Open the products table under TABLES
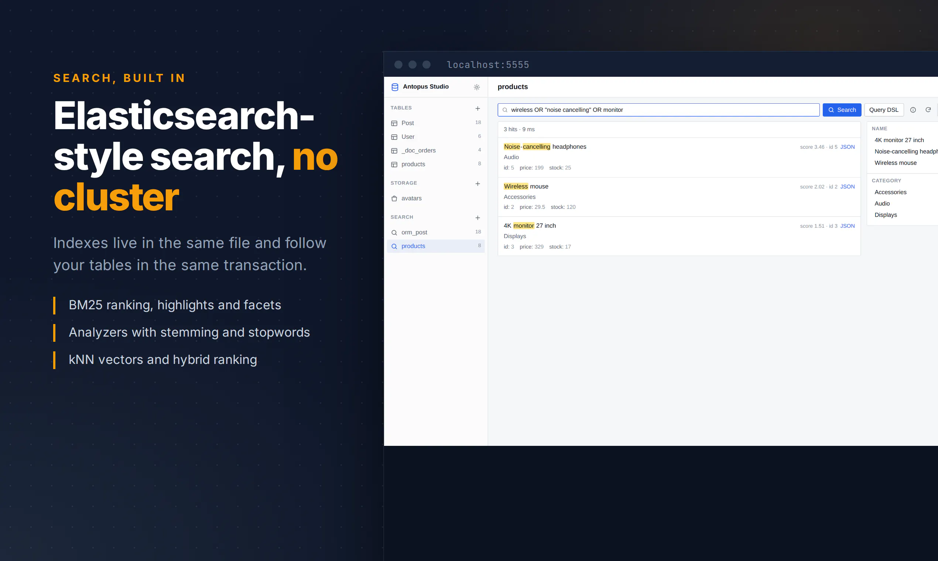This screenshot has height=561, width=938. point(436,164)
